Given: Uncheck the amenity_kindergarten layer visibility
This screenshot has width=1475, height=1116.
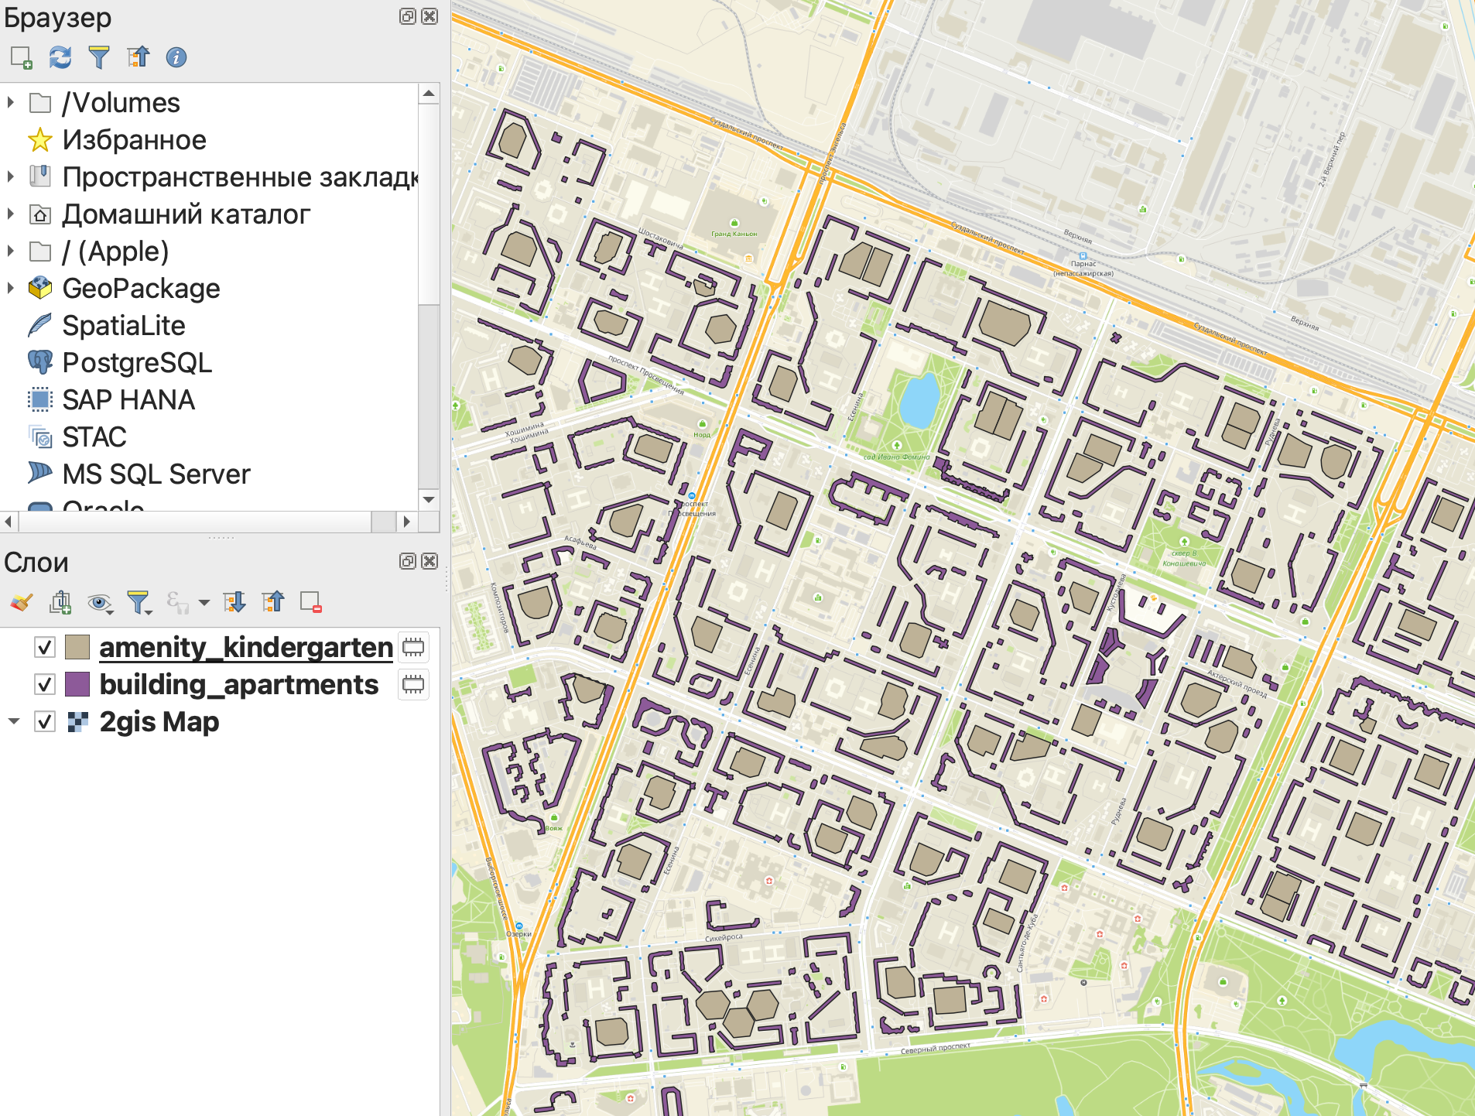Looking at the screenshot, I should 45,647.
